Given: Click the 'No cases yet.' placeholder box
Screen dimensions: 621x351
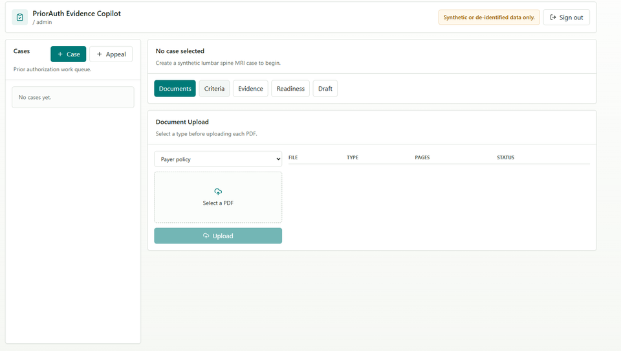Looking at the screenshot, I should tap(73, 97).
